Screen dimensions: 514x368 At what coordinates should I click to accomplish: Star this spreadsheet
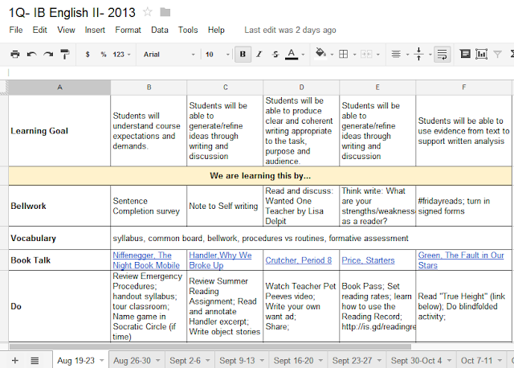click(148, 13)
